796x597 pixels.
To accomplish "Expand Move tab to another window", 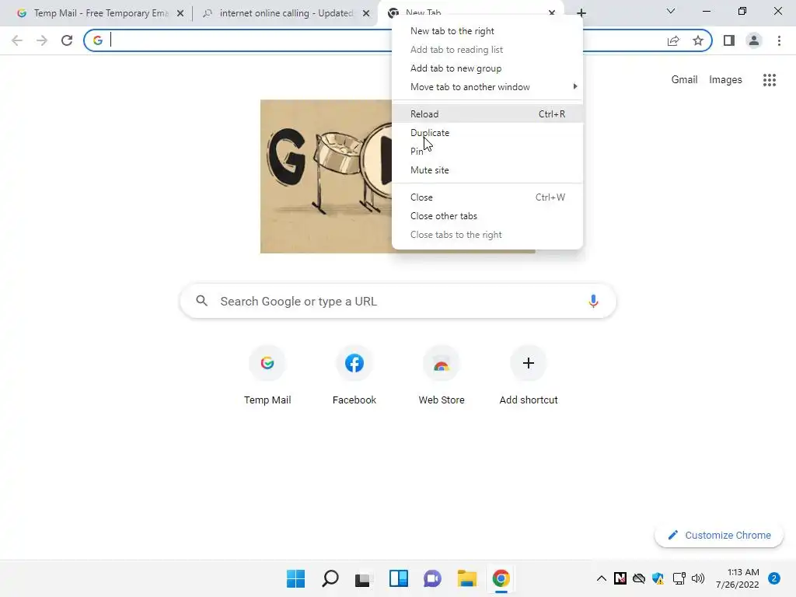I will (x=487, y=87).
